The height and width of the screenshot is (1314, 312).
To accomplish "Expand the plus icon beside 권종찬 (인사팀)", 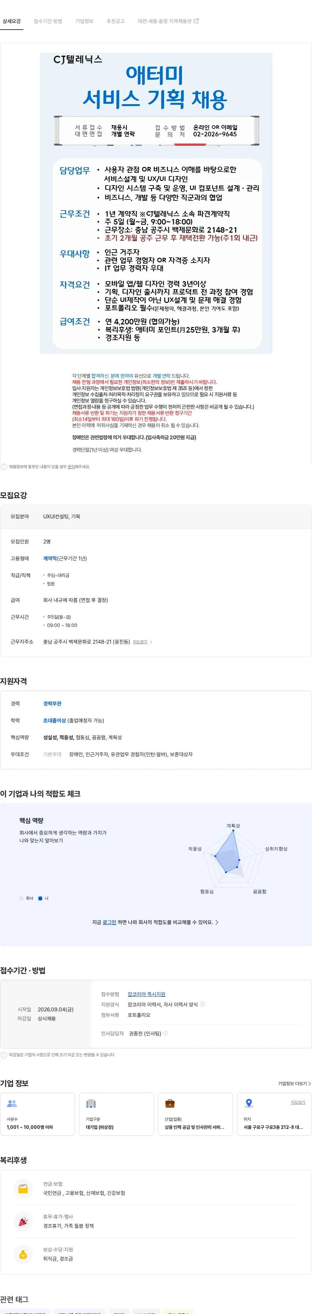I will pyautogui.click(x=165, y=1033).
